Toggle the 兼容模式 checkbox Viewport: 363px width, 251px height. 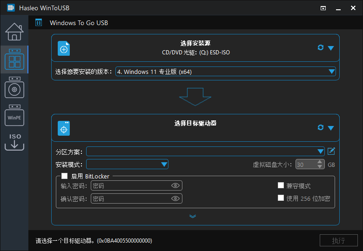click(281, 185)
